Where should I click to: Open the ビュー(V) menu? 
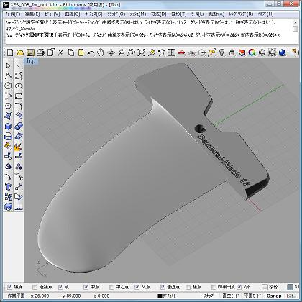[52, 14]
